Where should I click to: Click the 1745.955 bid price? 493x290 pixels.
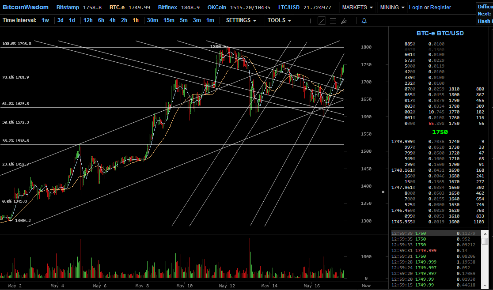coord(403,222)
